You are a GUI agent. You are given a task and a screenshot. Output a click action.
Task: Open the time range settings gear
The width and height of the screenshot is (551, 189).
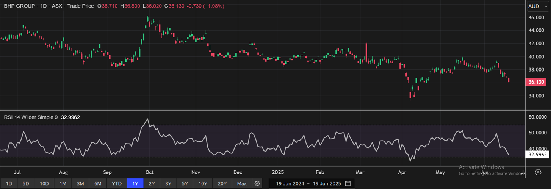pyautogui.click(x=257, y=184)
